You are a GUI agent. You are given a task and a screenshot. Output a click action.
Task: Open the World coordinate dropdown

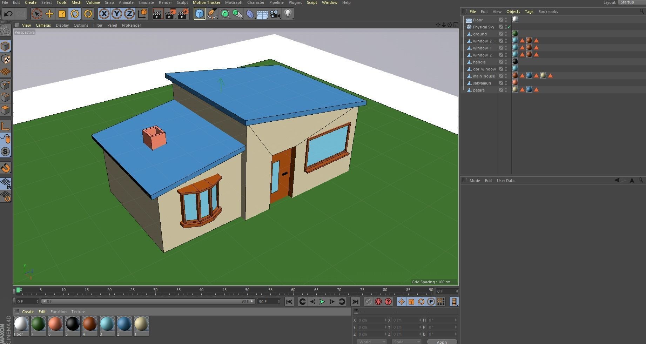pos(372,342)
